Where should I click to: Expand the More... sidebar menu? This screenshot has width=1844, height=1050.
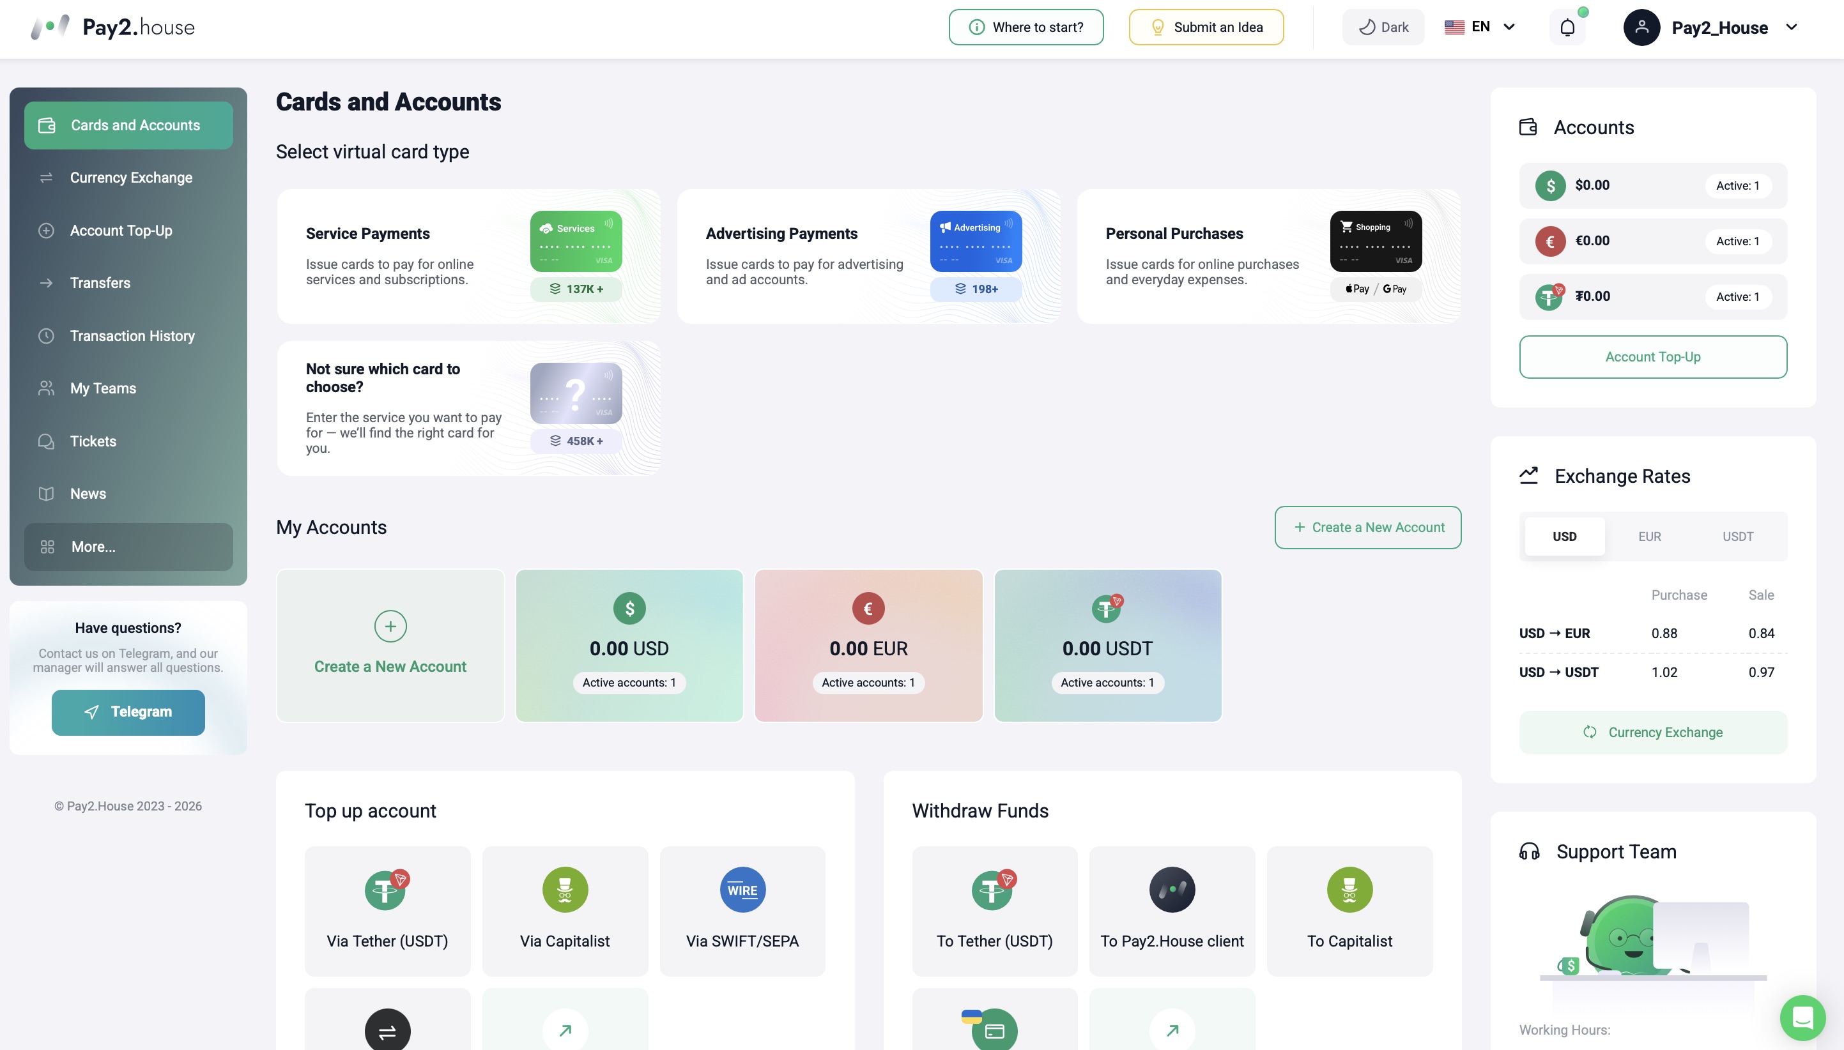tap(128, 547)
